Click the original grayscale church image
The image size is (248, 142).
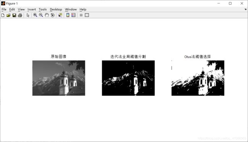pos(59,78)
